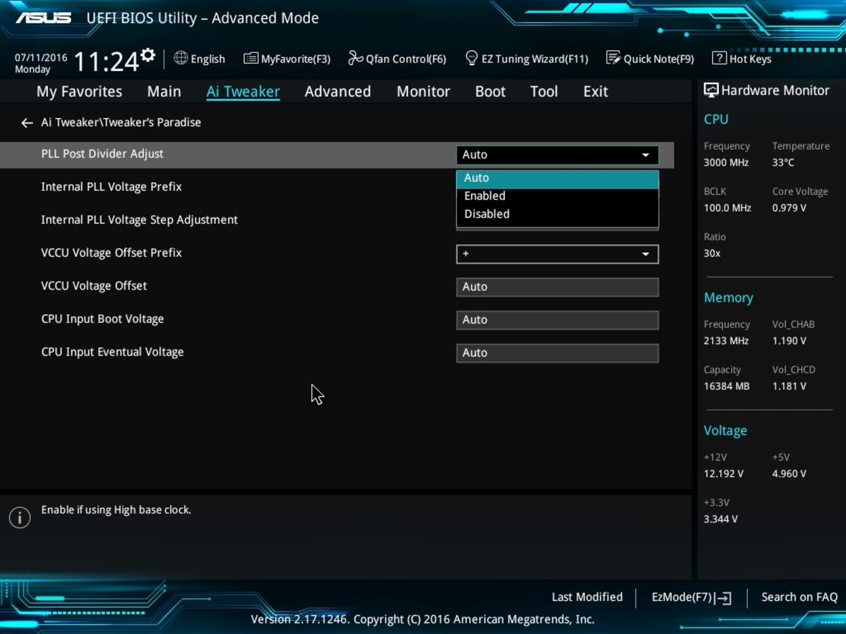Click memory capacity value 16384 MB

pos(727,386)
